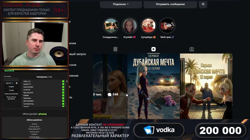Open the Krystalin story highlight
This screenshot has width=250, height=140.
[130, 26]
